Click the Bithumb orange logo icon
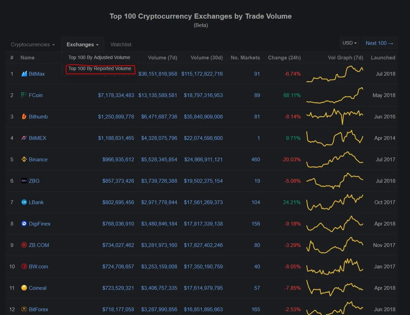The image size is (410, 315). click(x=24, y=116)
